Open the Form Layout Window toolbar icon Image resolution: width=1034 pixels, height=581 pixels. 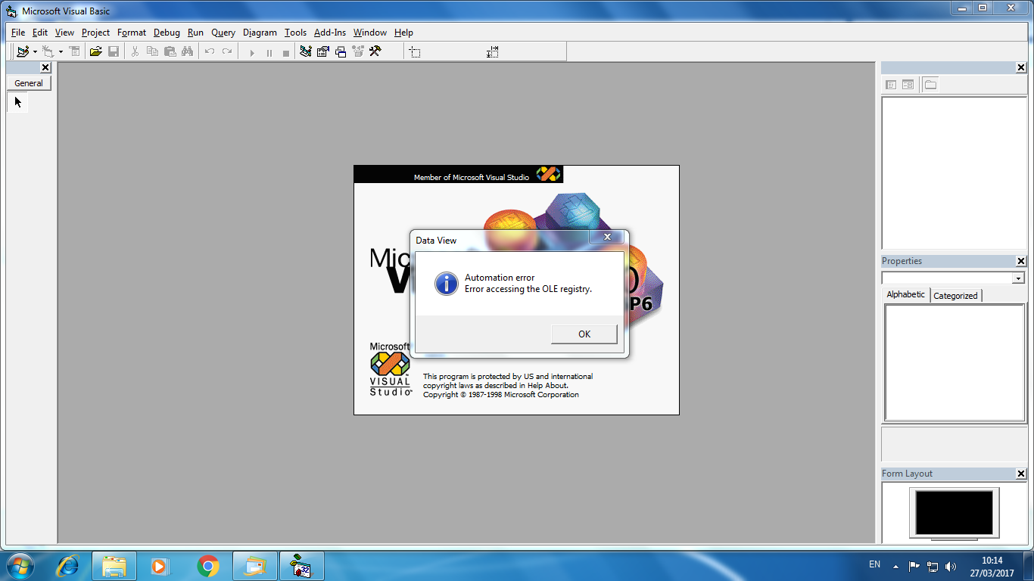coord(341,51)
